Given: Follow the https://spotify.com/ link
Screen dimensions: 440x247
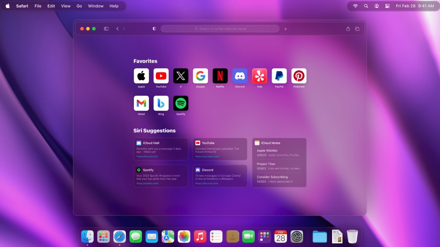Looking at the screenshot, I should (x=147, y=184).
